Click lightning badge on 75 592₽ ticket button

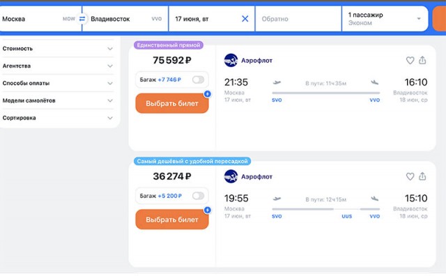click(x=208, y=93)
